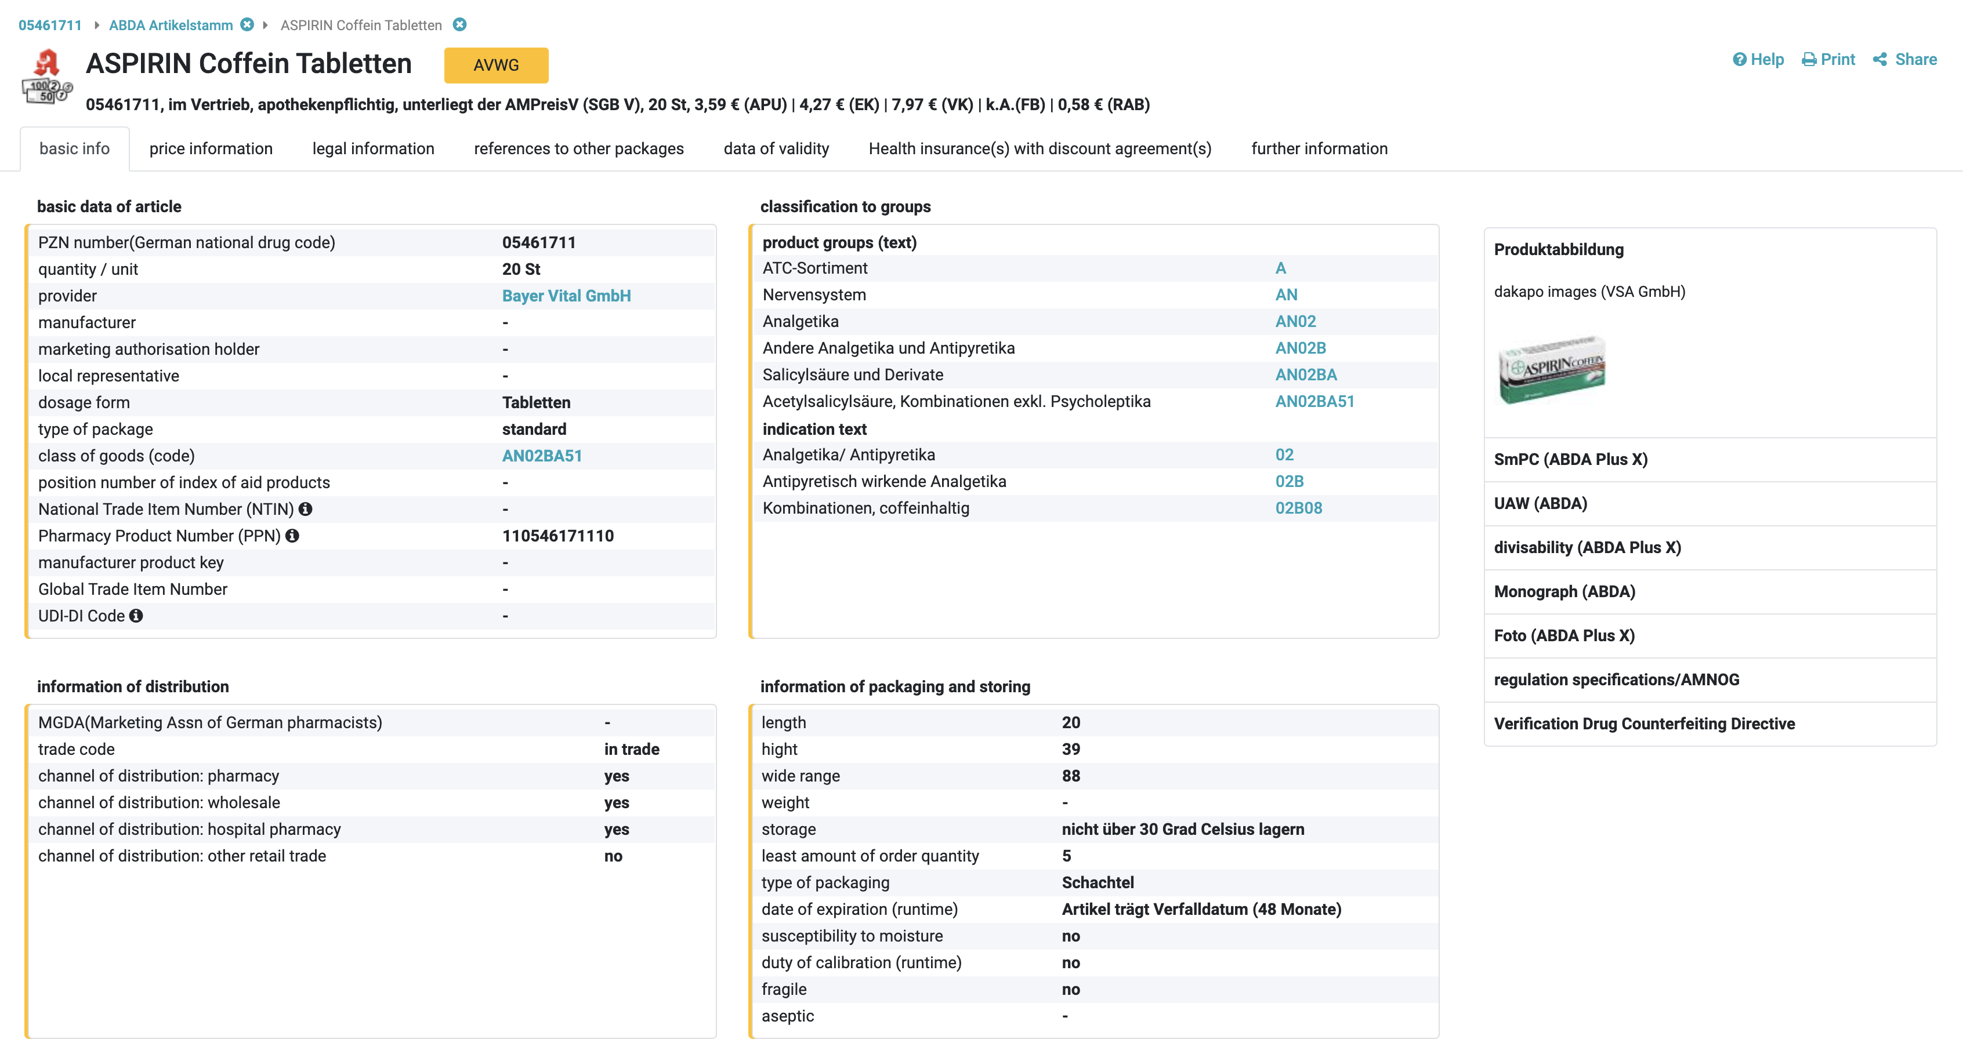The height and width of the screenshot is (1054, 1963).
Task: Click quantity value 20 St
Action: (520, 269)
